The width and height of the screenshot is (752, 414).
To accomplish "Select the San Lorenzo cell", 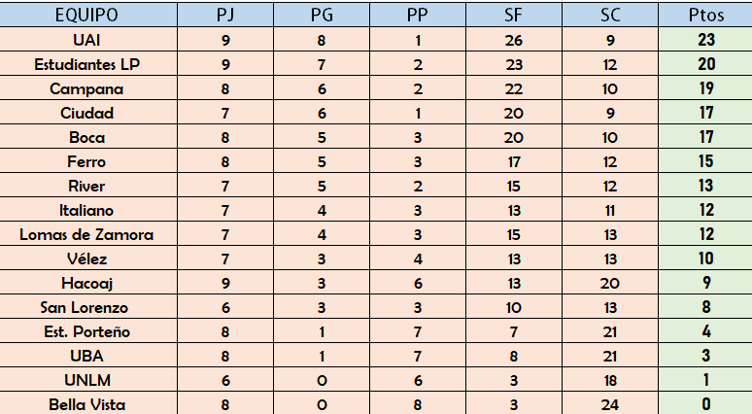I will (87, 306).
